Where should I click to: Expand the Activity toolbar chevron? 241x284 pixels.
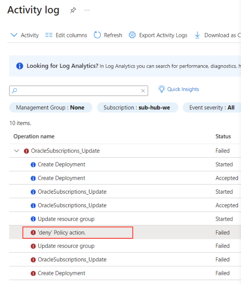coord(14,35)
